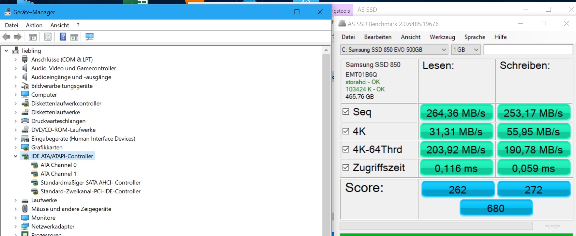This screenshot has width=576, height=236.
Task: Open the Werkzeug menu in AS SSD Benchmark
Action: (x=442, y=37)
